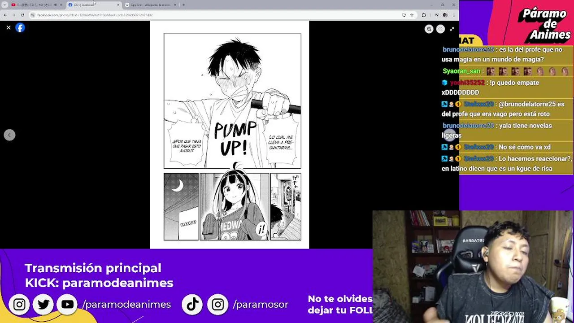Click the 'Transmisión principal' heading
Image resolution: width=574 pixels, height=323 pixels.
coord(93,268)
